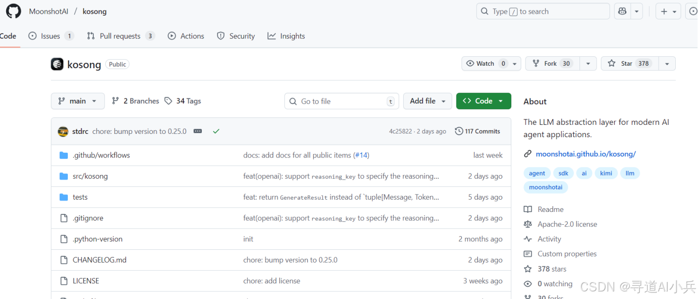Open the .gitignore file
Viewport: 698px width, 299px height.
click(88, 218)
